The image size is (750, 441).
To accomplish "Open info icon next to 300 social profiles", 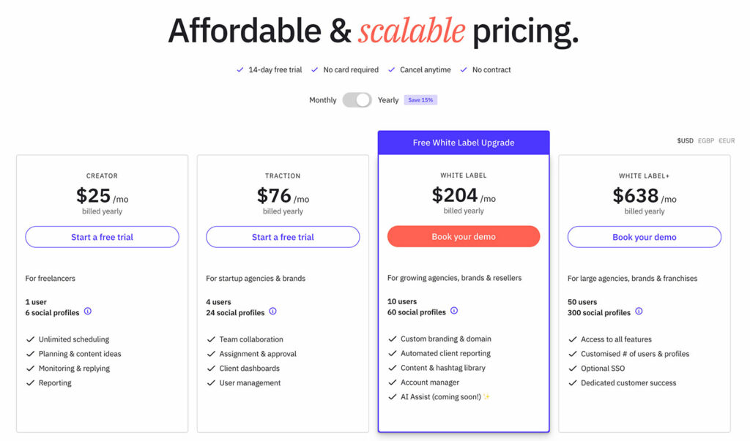I will [x=639, y=311].
